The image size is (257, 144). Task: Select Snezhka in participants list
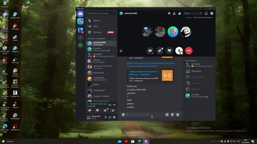pos(200,96)
